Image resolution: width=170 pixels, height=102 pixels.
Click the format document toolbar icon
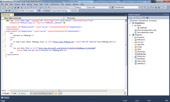click(x=3, y=11)
